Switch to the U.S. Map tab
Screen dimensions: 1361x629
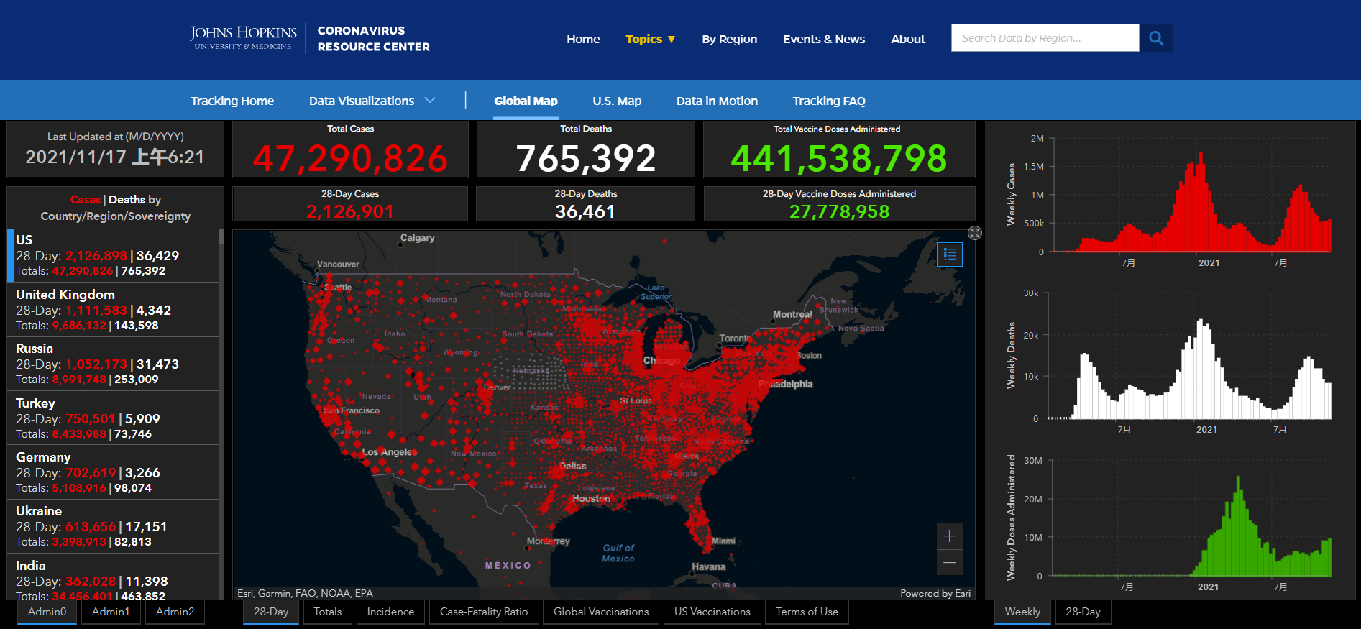pyautogui.click(x=617, y=101)
